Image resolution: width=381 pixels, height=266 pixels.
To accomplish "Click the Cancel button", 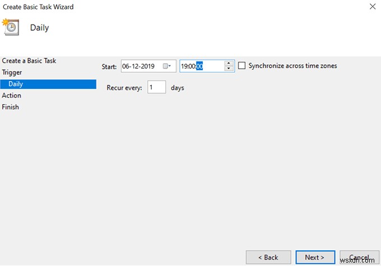I will [359, 257].
